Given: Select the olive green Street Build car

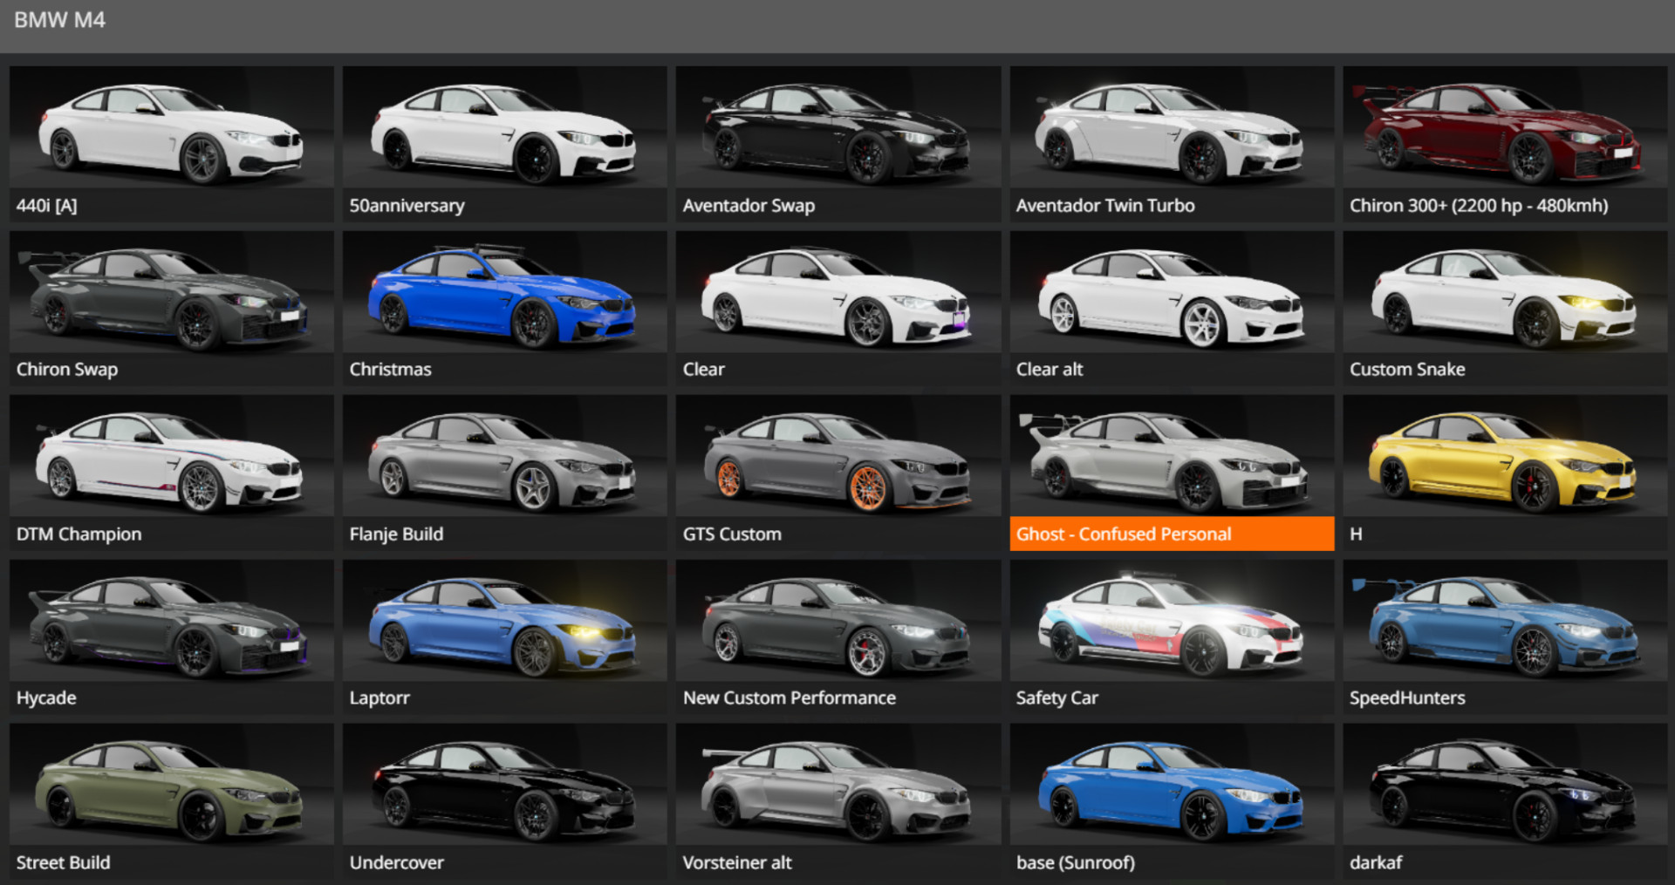Looking at the screenshot, I should (171, 801).
